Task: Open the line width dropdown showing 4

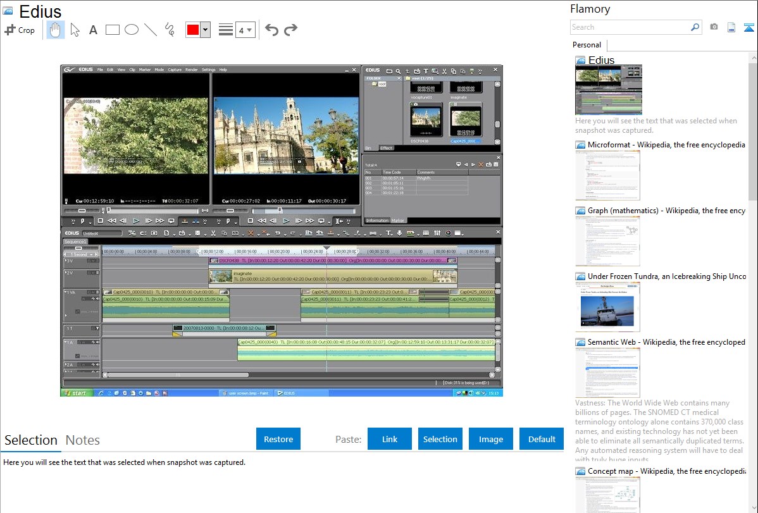Action: 245,30
